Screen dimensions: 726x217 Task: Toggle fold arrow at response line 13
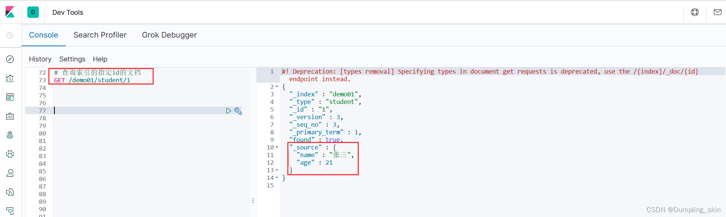pos(277,170)
